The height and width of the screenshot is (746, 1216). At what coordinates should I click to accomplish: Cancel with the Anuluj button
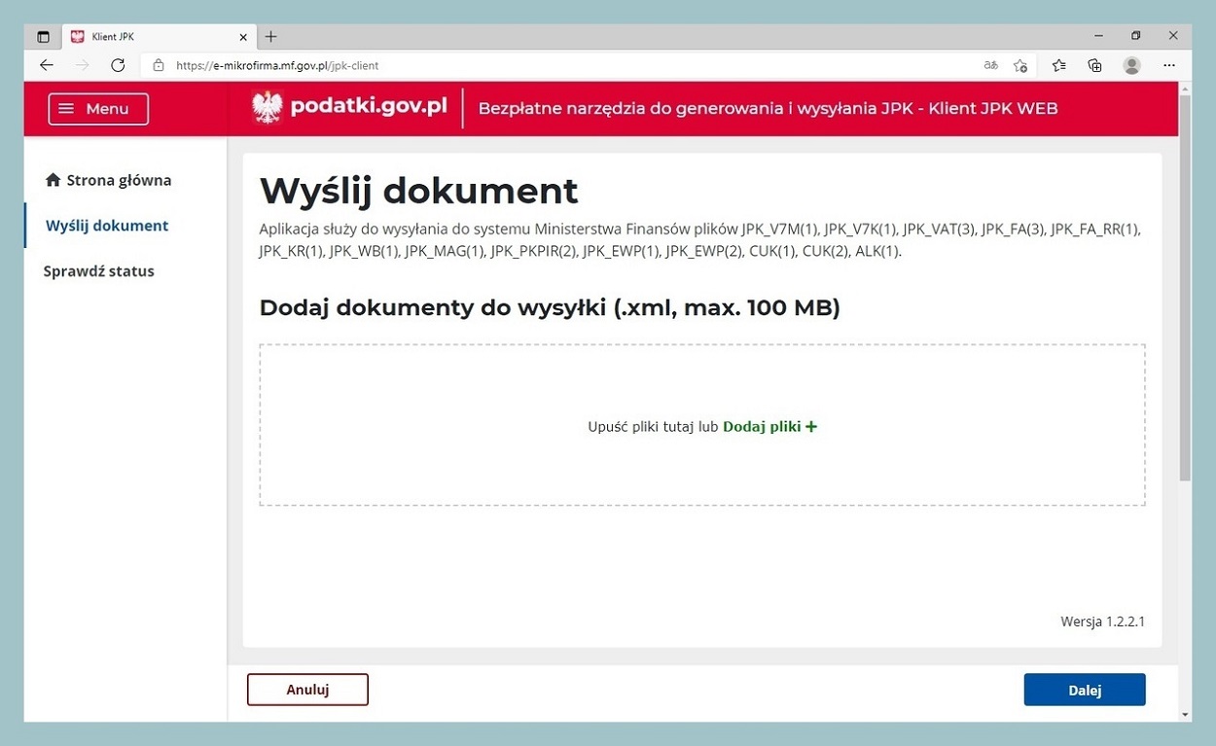[306, 689]
